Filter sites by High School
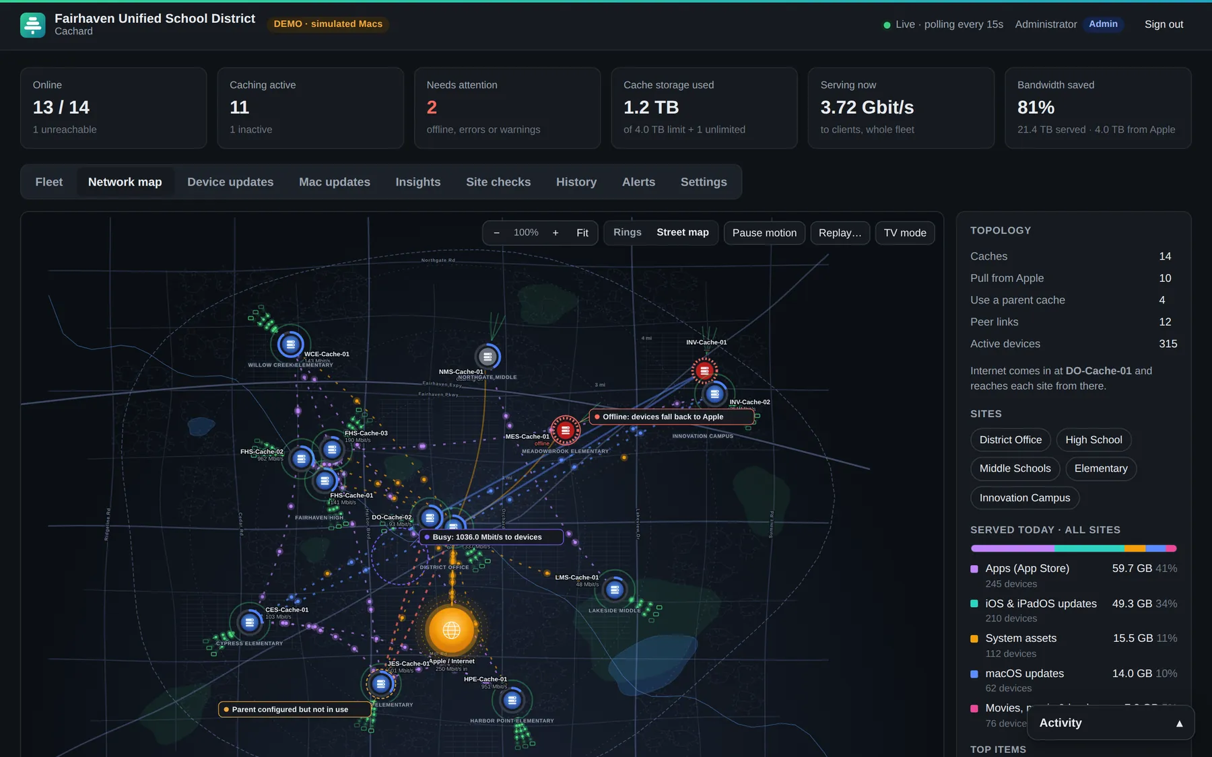1212x757 pixels. (1093, 439)
